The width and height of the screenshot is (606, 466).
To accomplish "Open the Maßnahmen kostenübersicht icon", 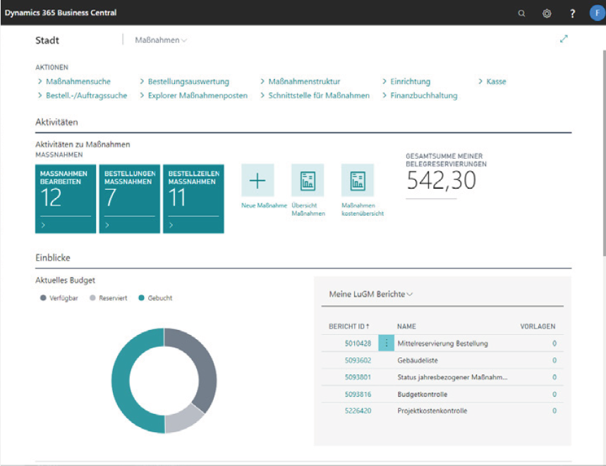I will [358, 180].
